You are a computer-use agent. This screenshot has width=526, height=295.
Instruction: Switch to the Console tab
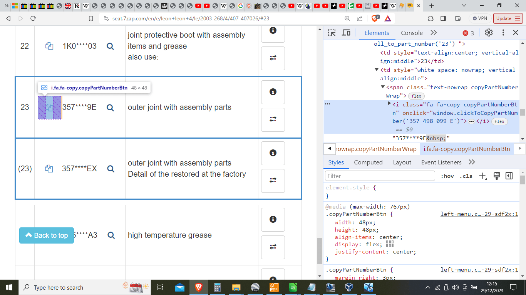412,33
